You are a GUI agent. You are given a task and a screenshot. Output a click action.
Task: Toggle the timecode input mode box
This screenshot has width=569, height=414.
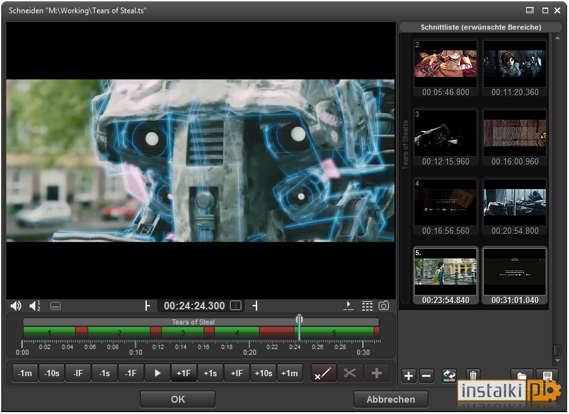(236, 306)
